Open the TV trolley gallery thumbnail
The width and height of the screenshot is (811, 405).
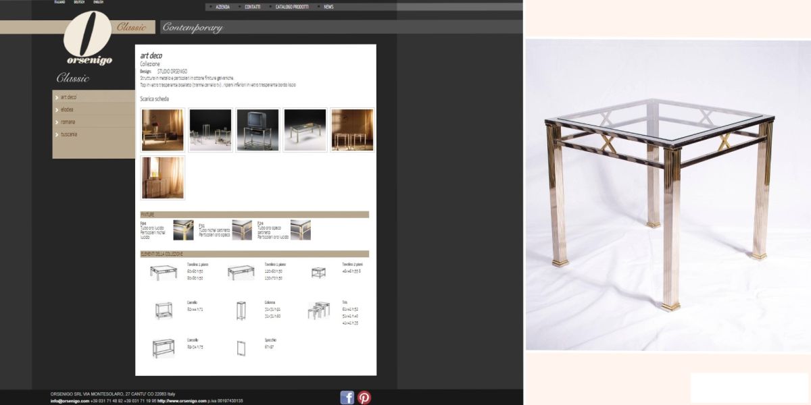click(x=257, y=130)
